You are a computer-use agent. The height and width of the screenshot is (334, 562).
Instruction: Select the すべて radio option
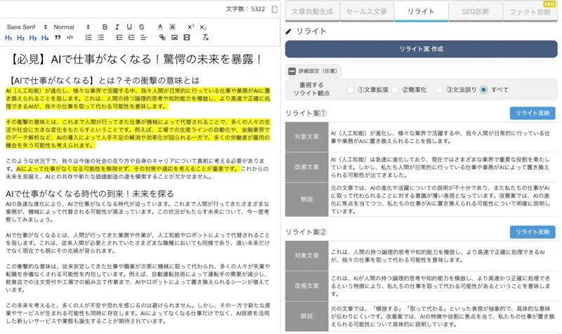coord(483,90)
